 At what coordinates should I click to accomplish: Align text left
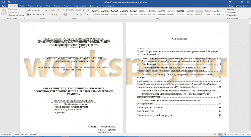[63, 14]
